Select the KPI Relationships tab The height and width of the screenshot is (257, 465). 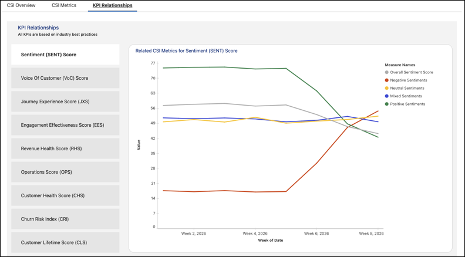pos(112,5)
